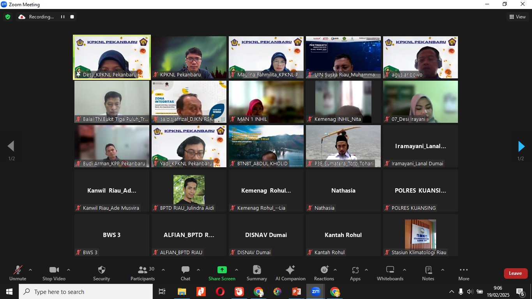Go to next page of participants

coord(521,147)
